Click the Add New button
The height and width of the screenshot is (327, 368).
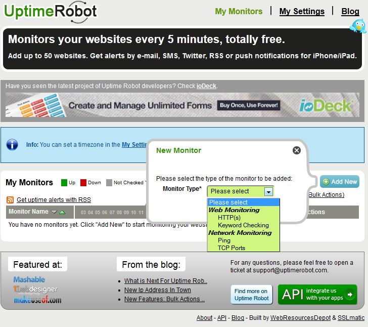click(x=340, y=182)
